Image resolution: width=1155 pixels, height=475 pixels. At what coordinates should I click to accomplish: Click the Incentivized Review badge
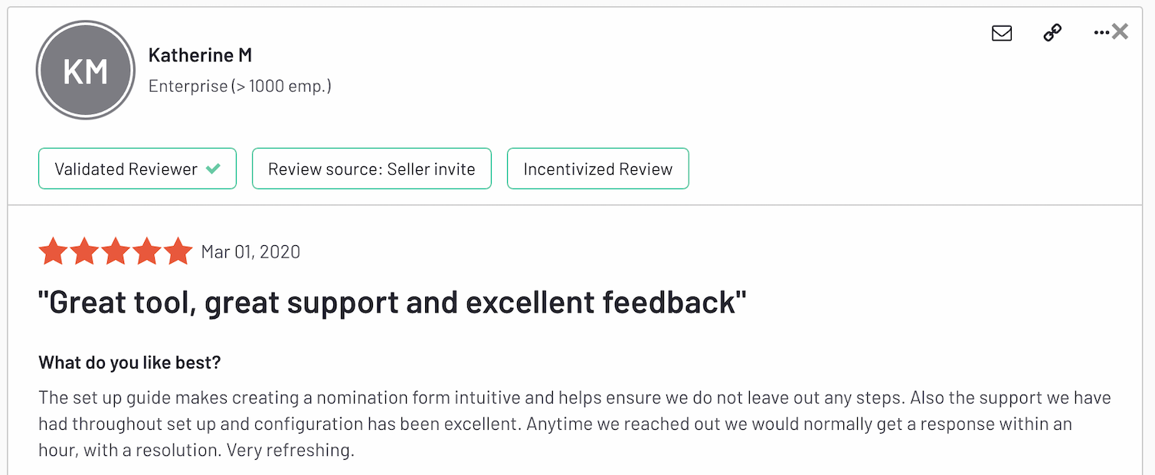pos(597,169)
